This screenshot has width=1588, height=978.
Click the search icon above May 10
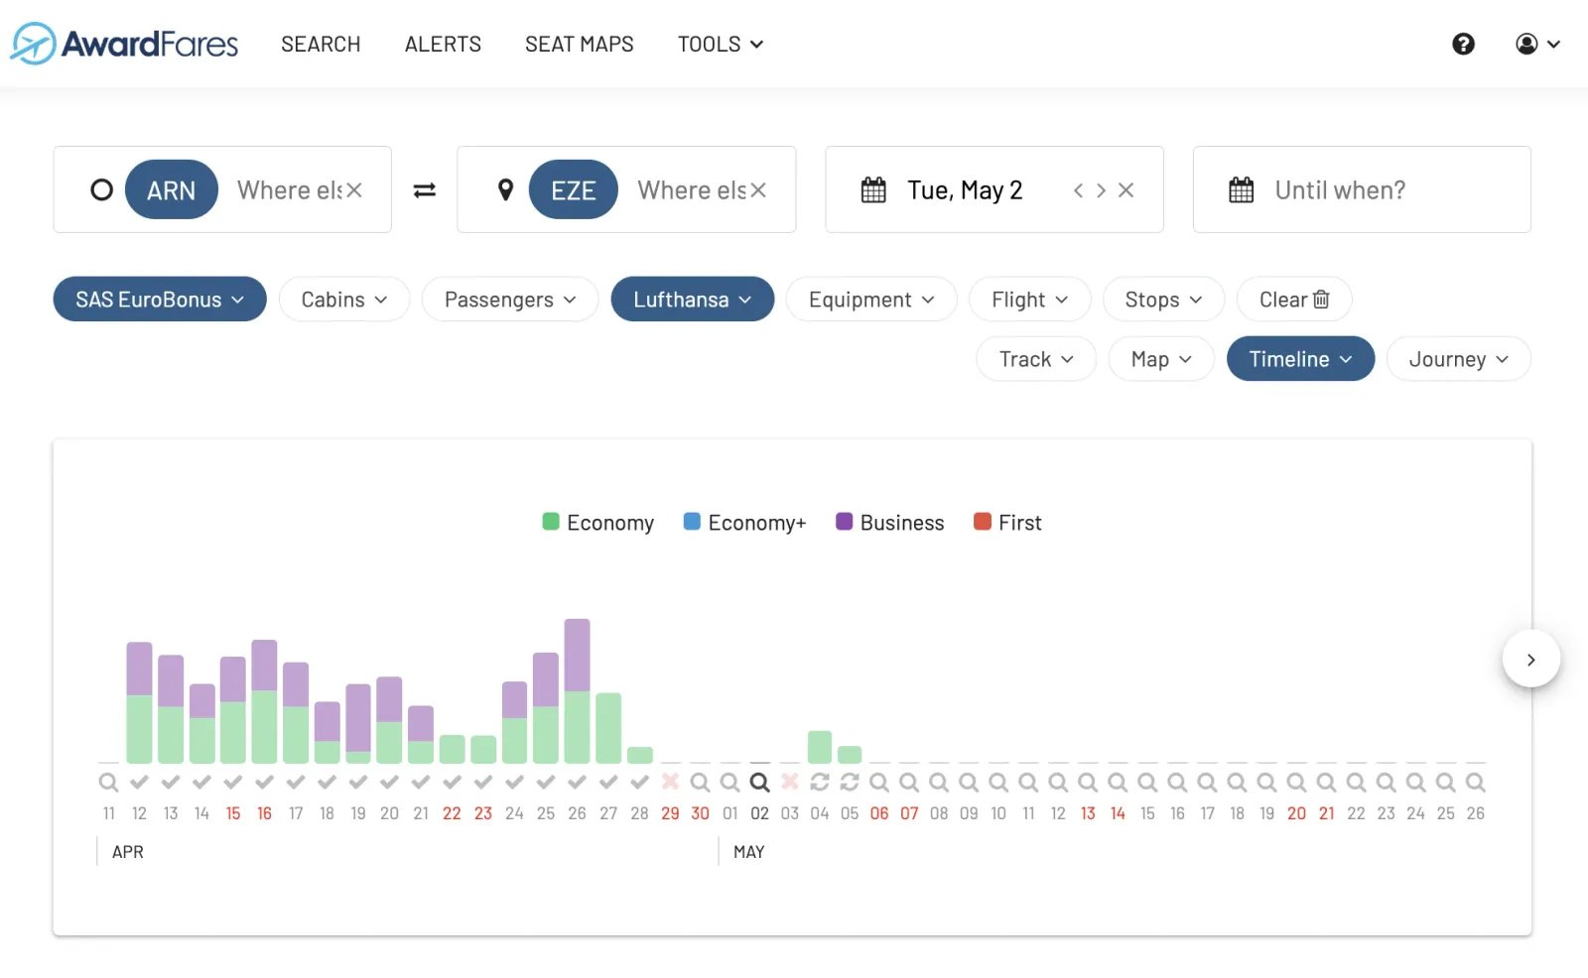pos(998,782)
